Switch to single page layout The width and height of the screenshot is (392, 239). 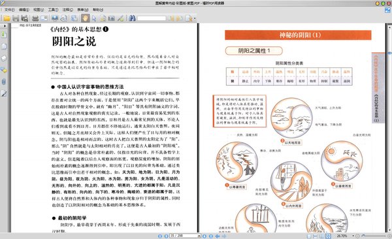(309, 236)
